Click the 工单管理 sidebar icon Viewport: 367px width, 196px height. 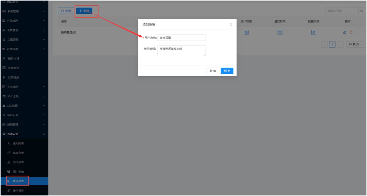coord(4,87)
